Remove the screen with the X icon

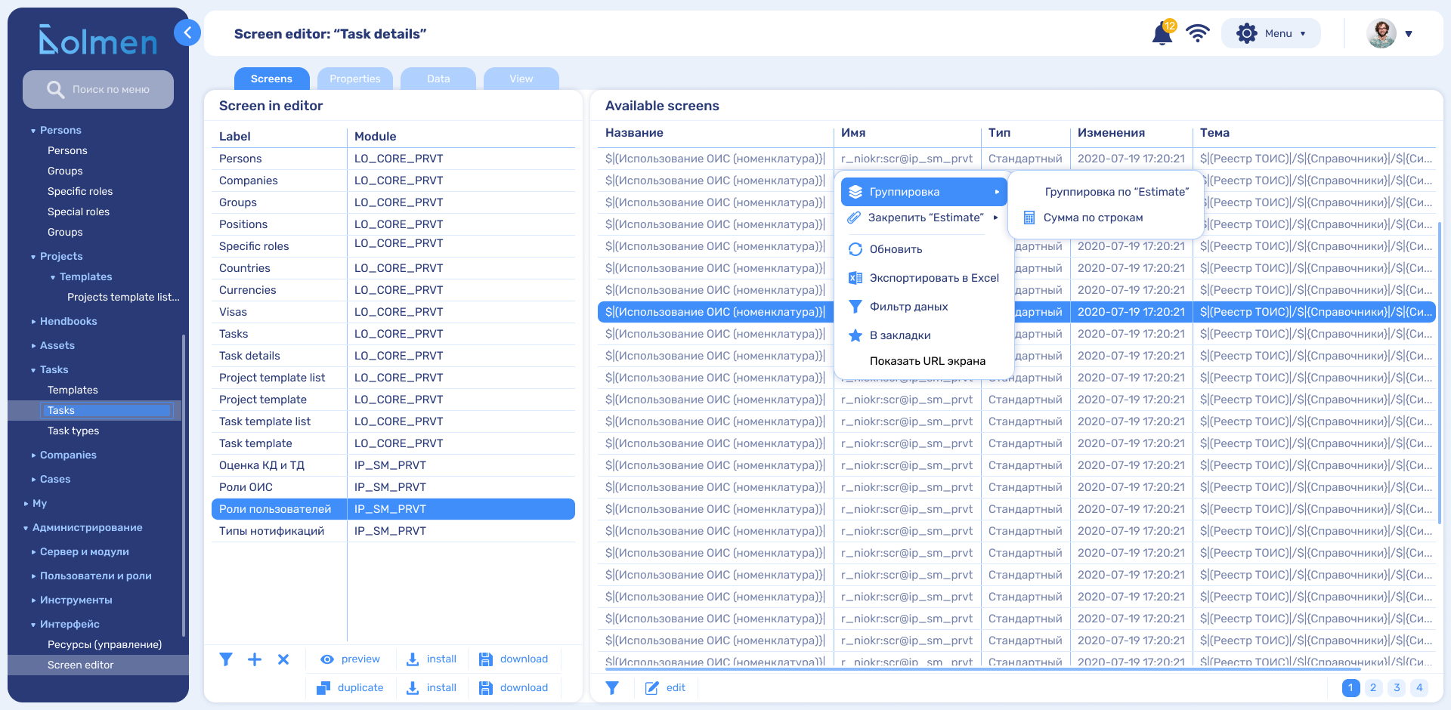tap(283, 659)
